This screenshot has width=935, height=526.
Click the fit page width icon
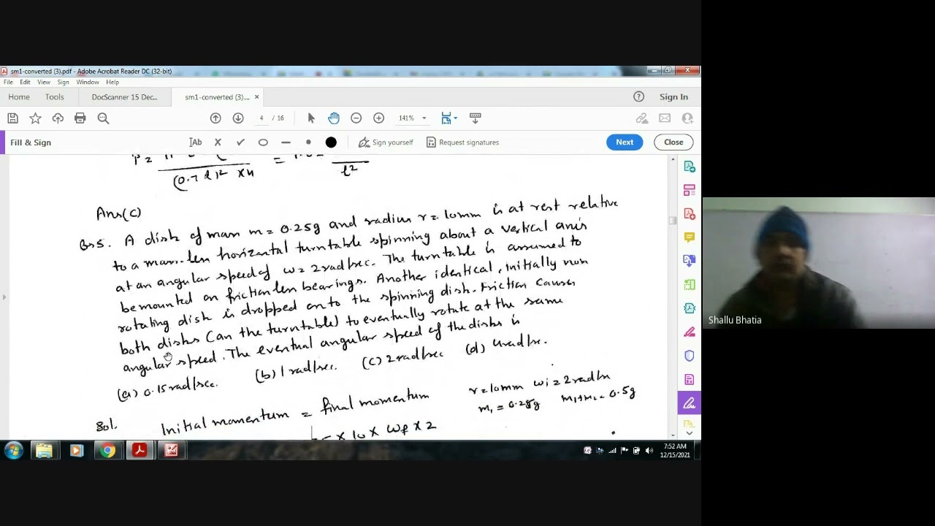pos(446,118)
